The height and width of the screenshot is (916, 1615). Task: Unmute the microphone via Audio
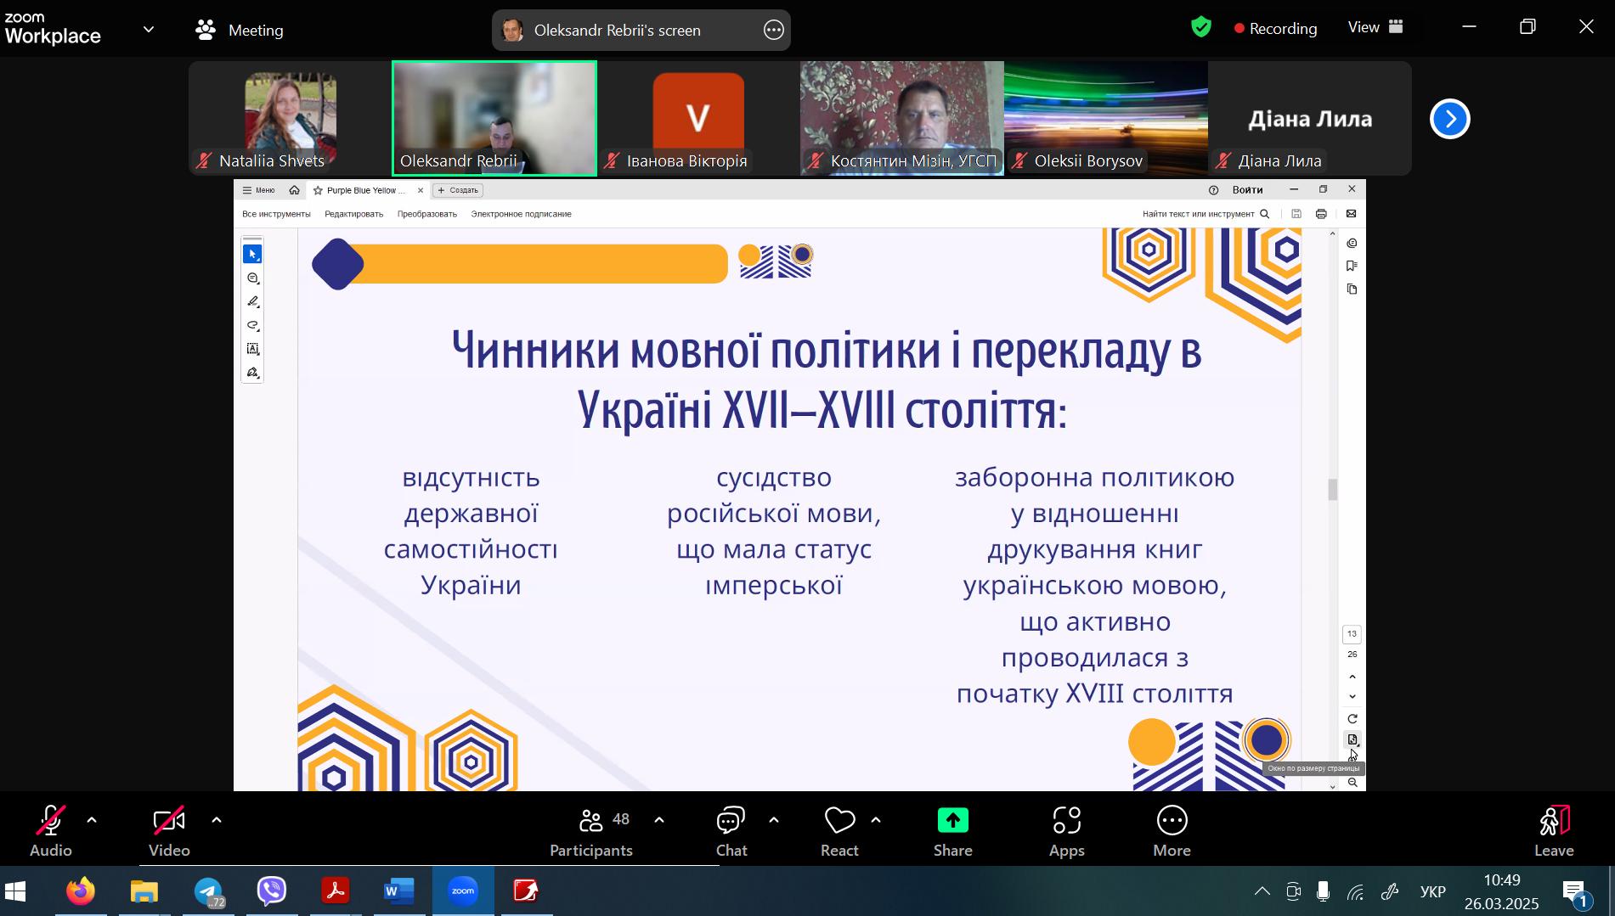50,831
